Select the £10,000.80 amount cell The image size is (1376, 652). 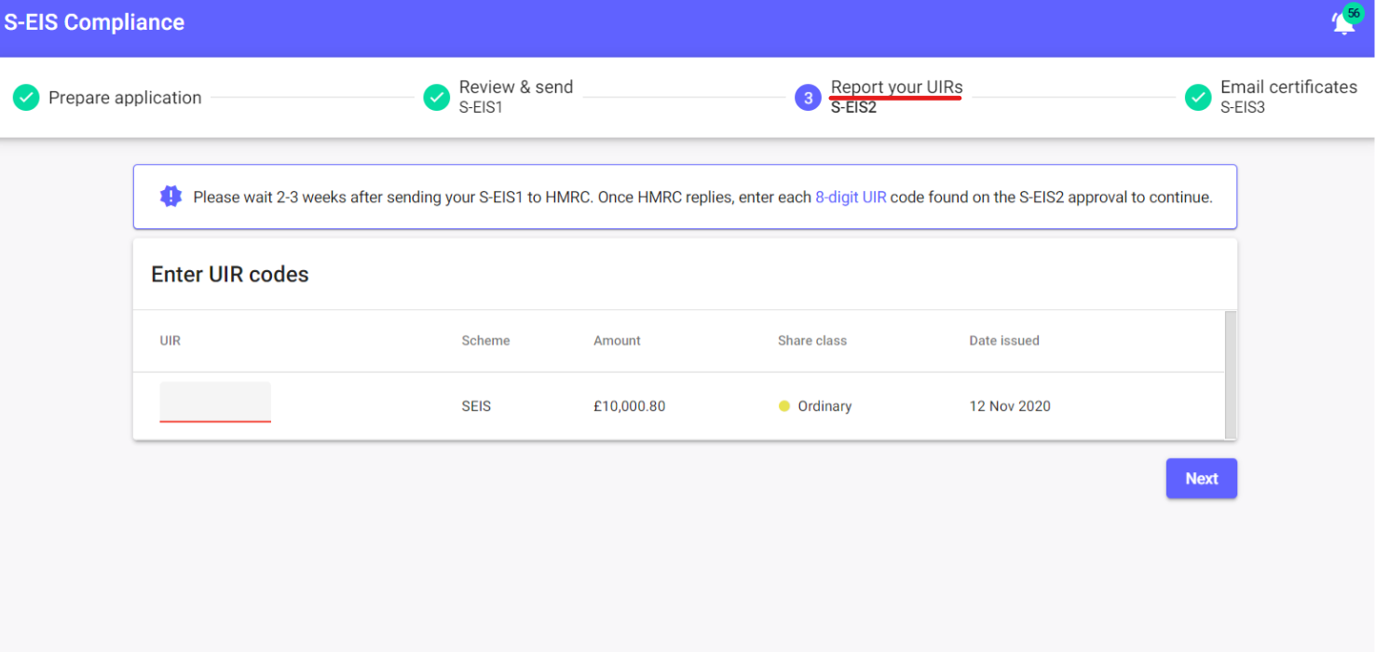coord(630,406)
